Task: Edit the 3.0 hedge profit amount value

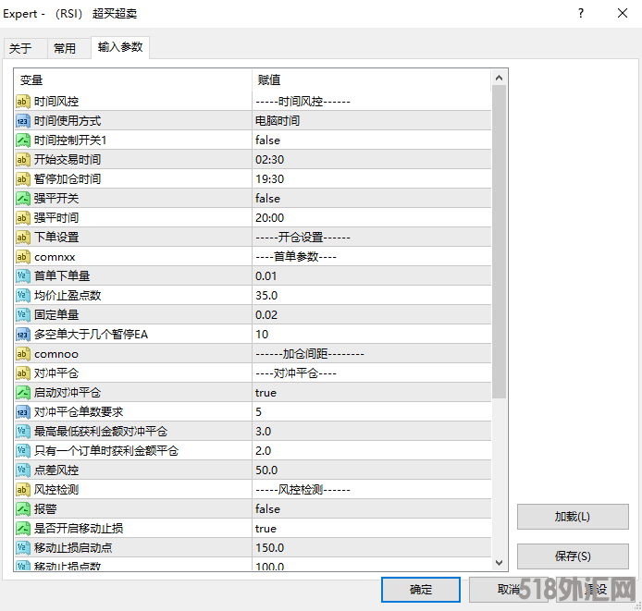Action: pyautogui.click(x=371, y=432)
